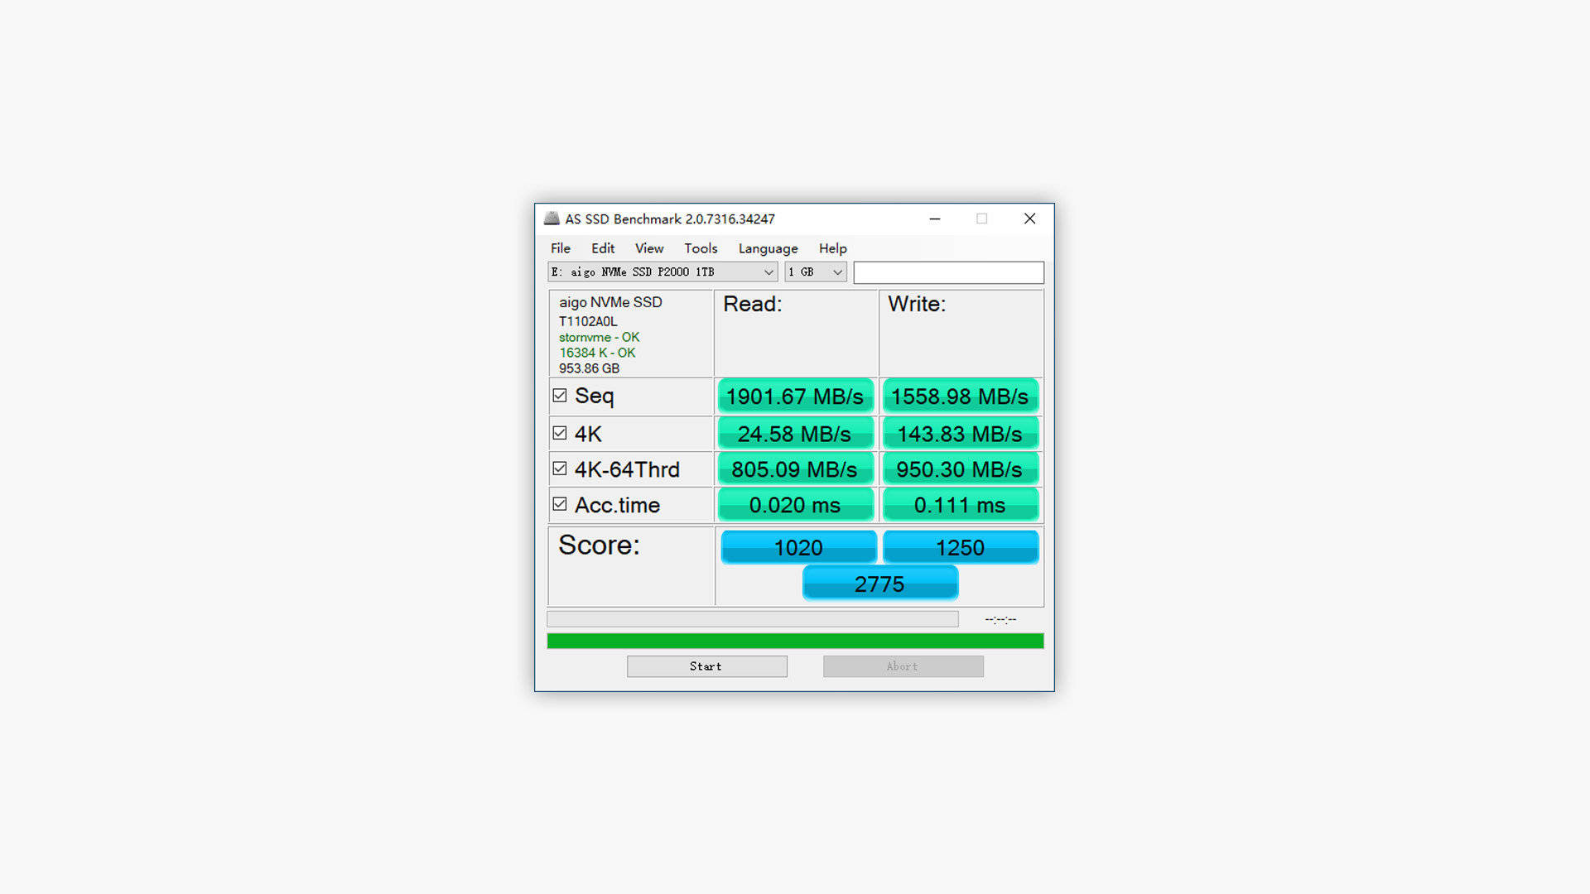Open the File menu

click(561, 248)
